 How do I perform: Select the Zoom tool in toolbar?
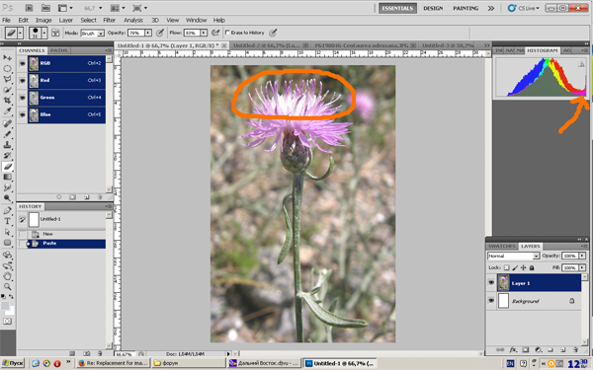point(7,286)
